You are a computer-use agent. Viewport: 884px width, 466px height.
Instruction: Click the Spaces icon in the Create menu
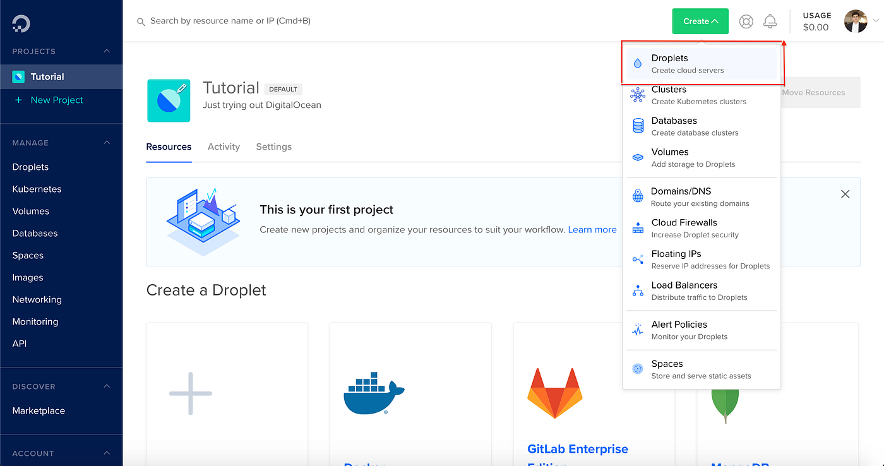pos(637,368)
